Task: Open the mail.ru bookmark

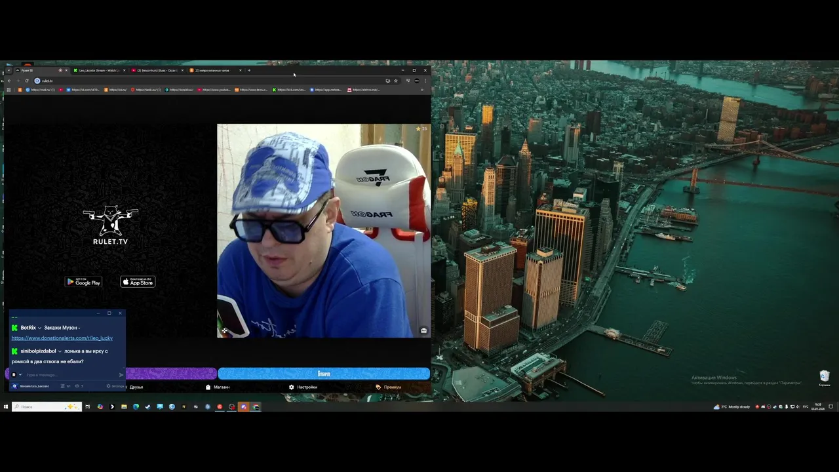Action: point(41,90)
